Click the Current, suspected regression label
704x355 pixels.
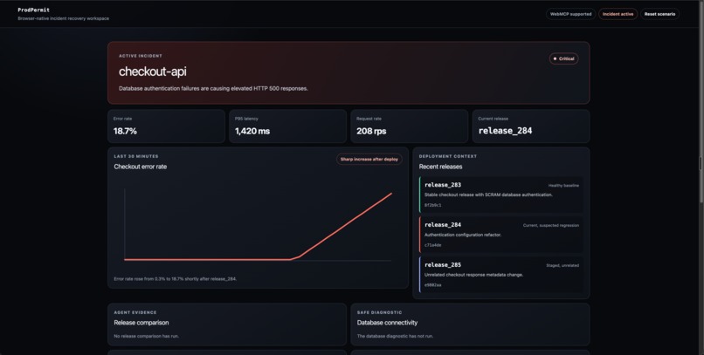click(x=551, y=225)
